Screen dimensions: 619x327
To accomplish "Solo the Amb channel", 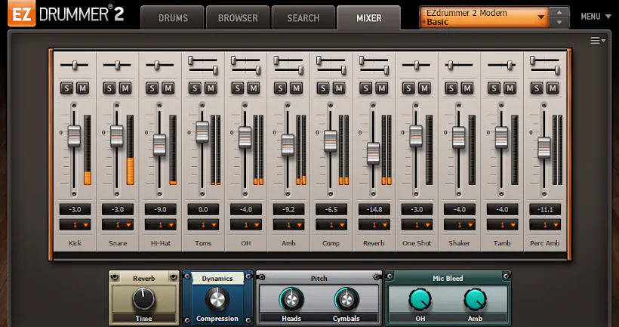I will click(281, 88).
